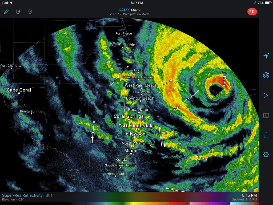Tap the crosshair target icon
This screenshot has width=273, height=205.
30,12
